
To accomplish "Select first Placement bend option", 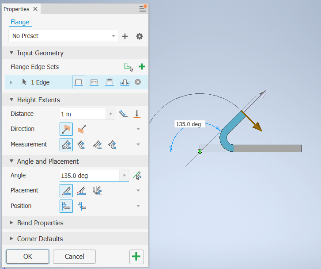I will [x=66, y=191].
